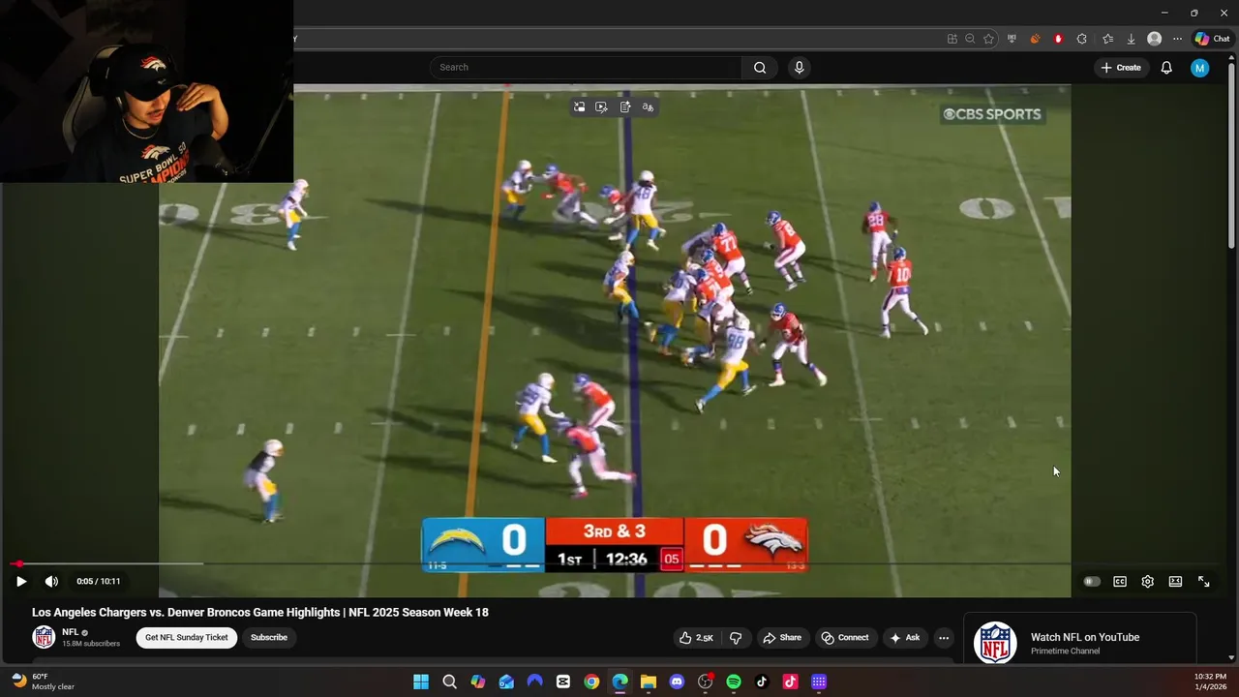Click the magnifier search button

[x=760, y=68]
